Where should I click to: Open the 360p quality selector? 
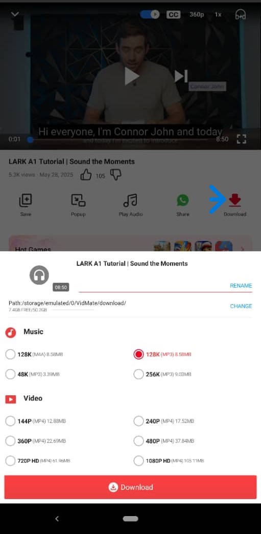[x=197, y=15]
